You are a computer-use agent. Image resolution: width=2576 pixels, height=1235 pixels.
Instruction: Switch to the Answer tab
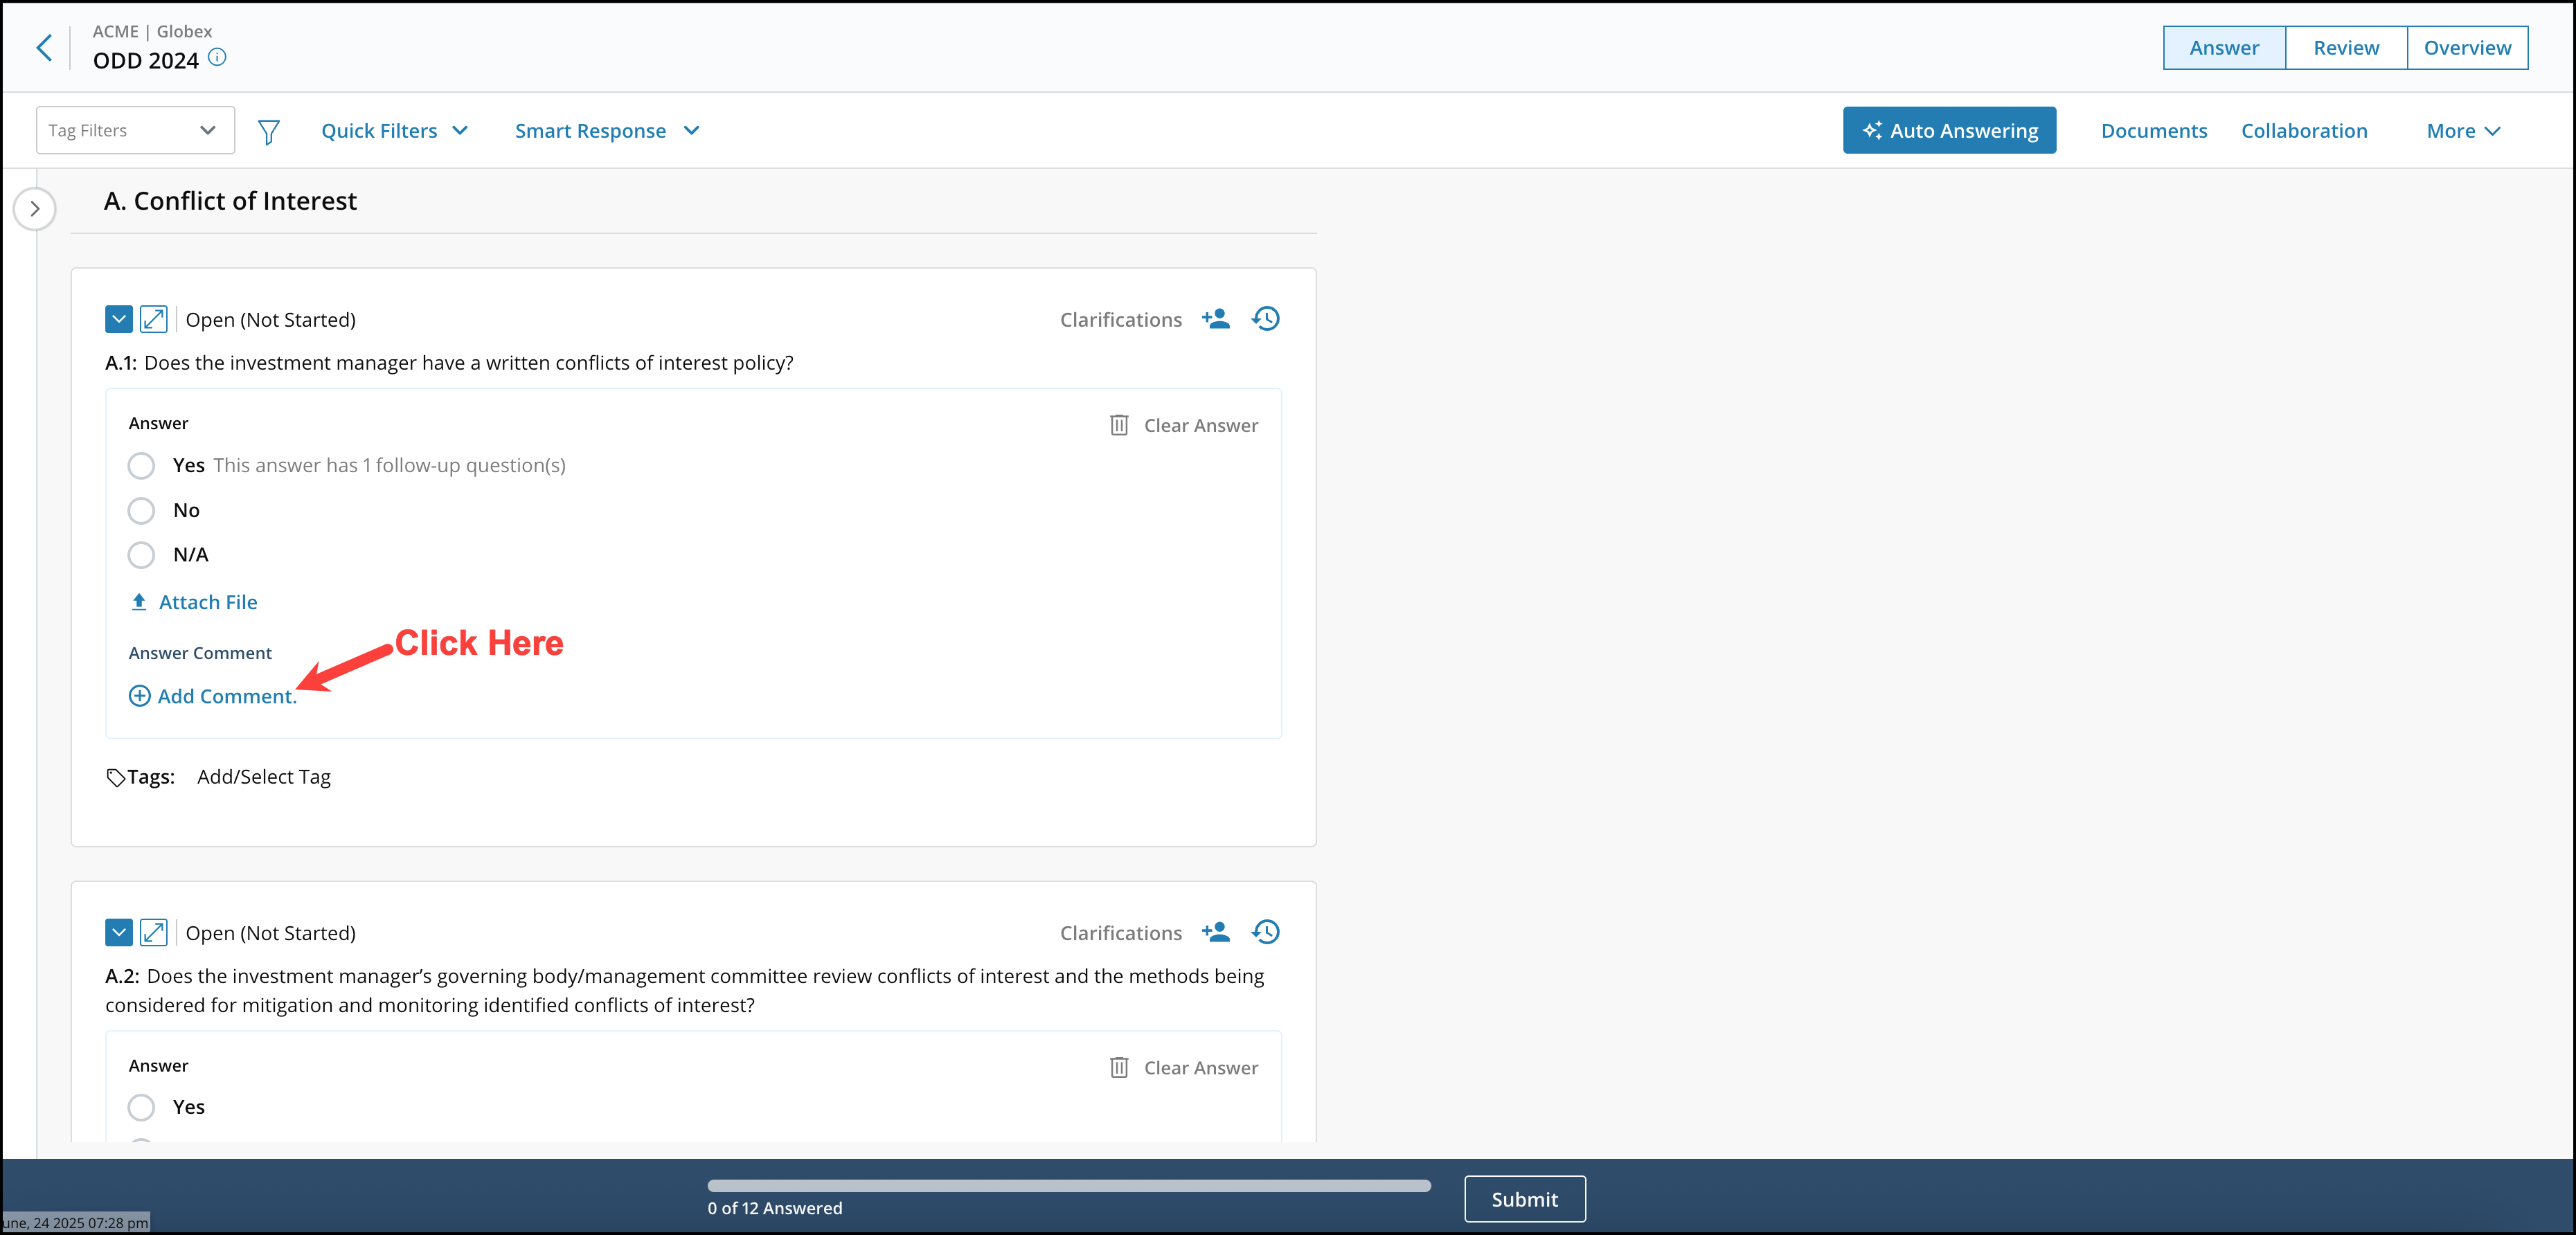click(2224, 48)
